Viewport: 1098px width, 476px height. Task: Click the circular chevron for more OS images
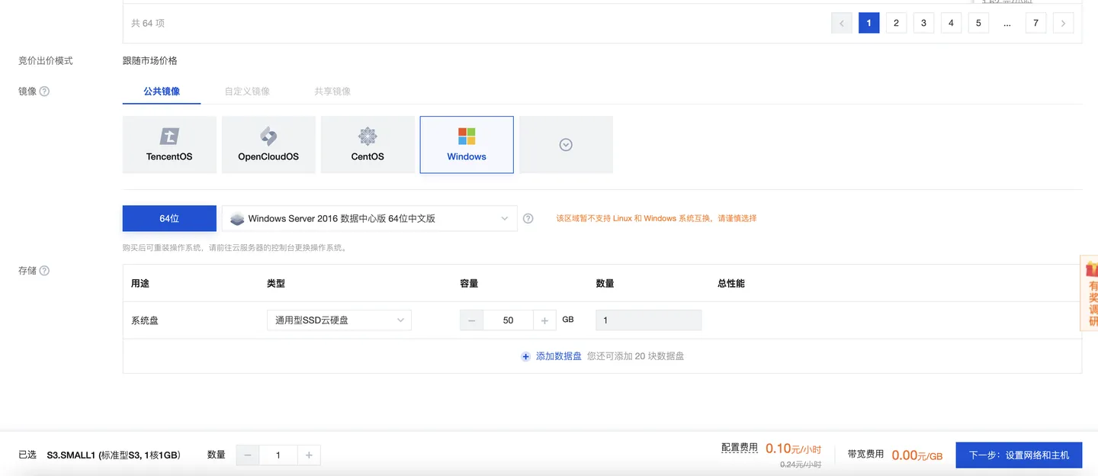[x=565, y=144]
